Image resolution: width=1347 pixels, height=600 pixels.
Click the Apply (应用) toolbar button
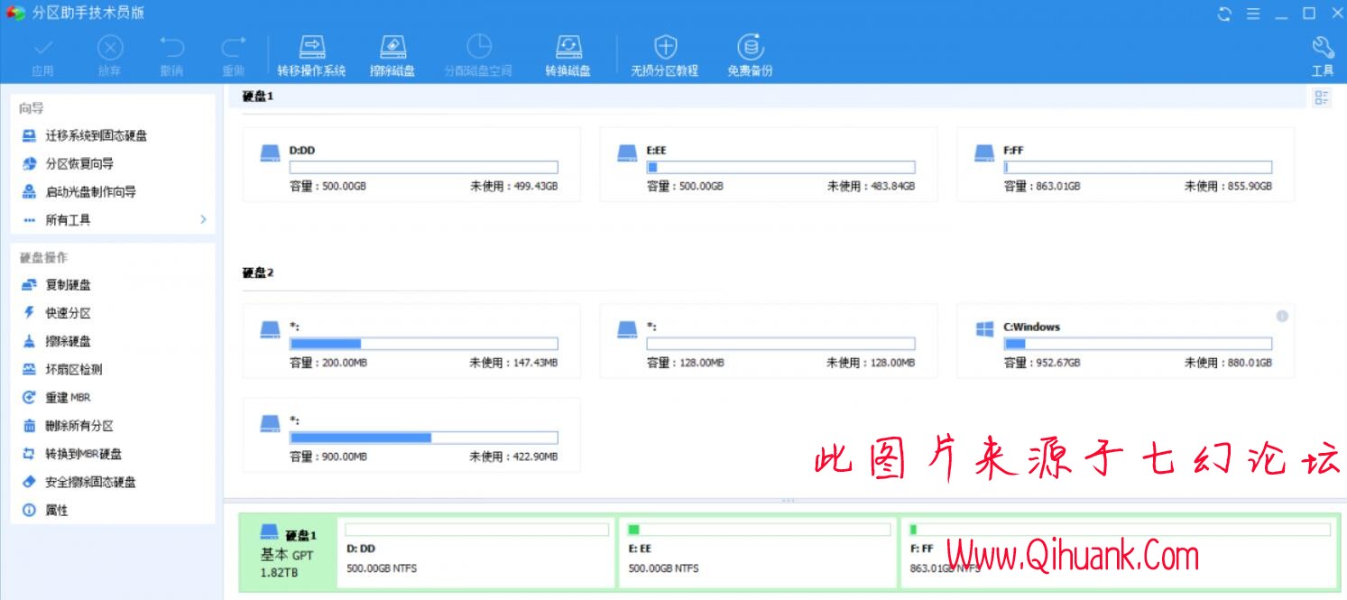coord(42,56)
